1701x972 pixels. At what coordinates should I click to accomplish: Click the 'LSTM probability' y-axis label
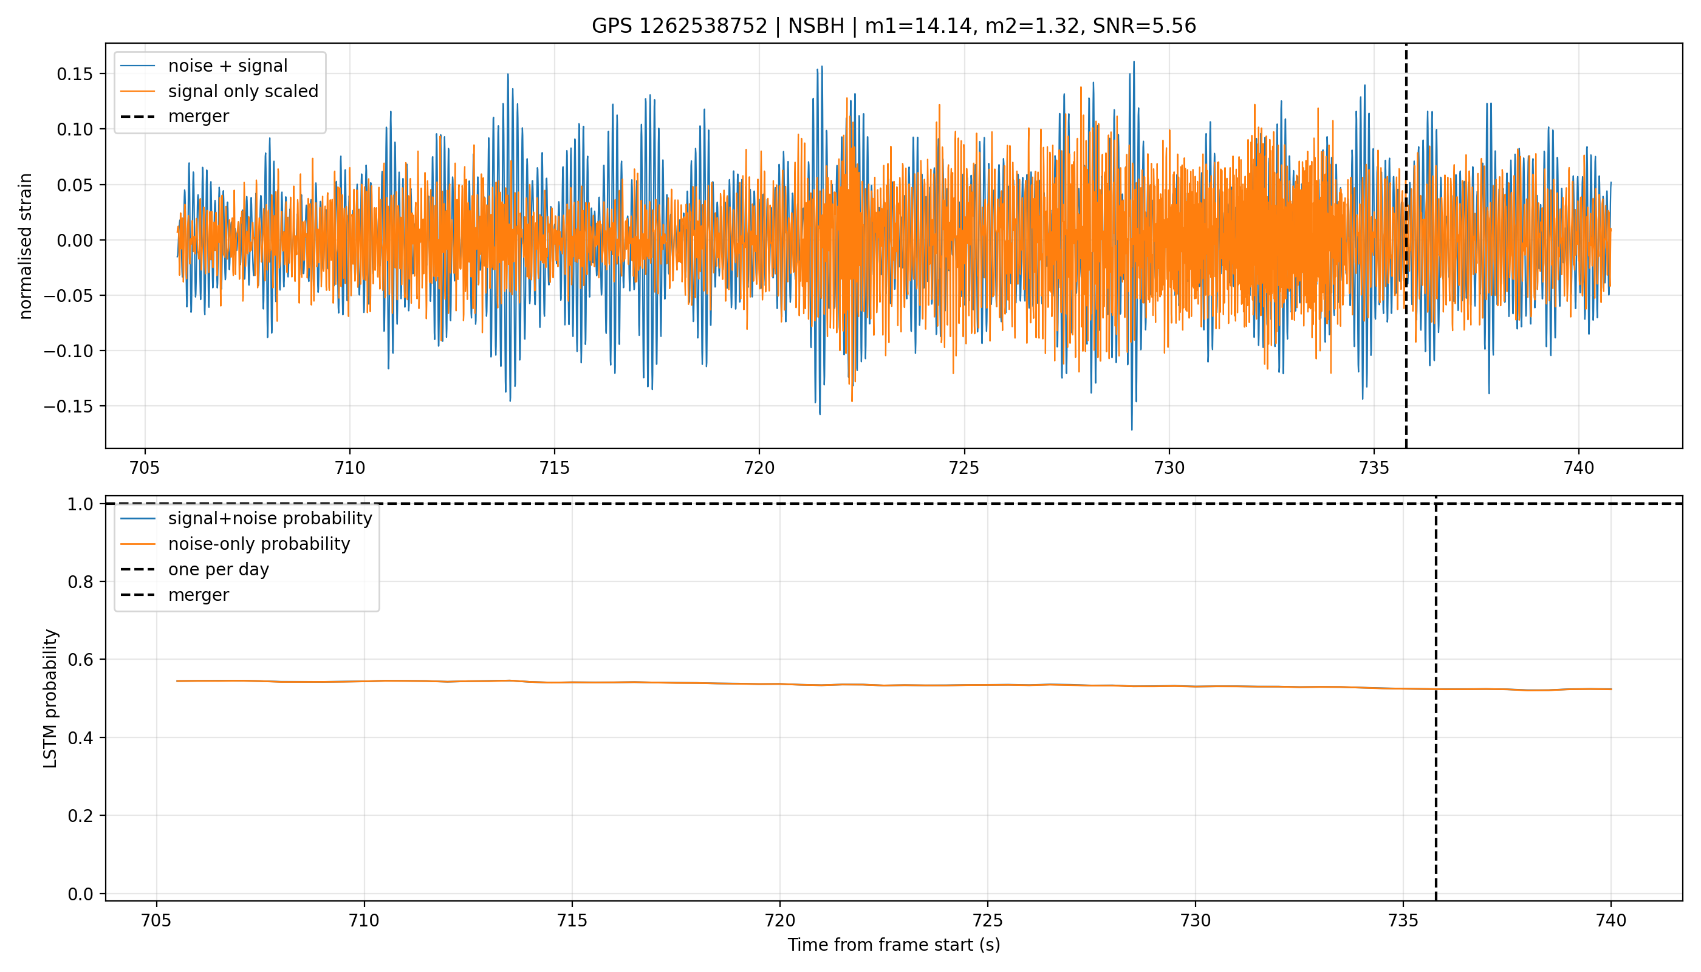pos(51,698)
